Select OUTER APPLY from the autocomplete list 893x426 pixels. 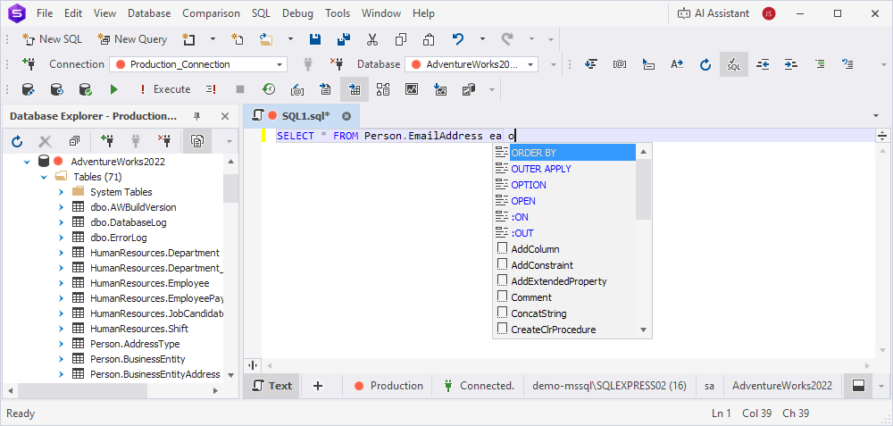(x=540, y=169)
